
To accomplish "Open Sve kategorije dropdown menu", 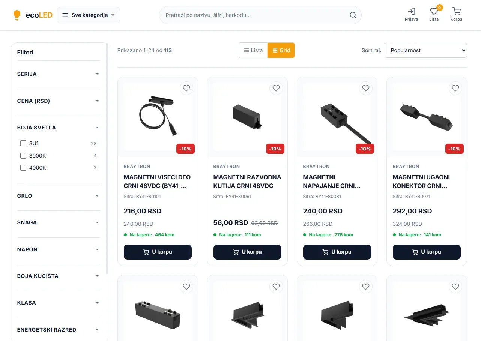I will pos(89,15).
